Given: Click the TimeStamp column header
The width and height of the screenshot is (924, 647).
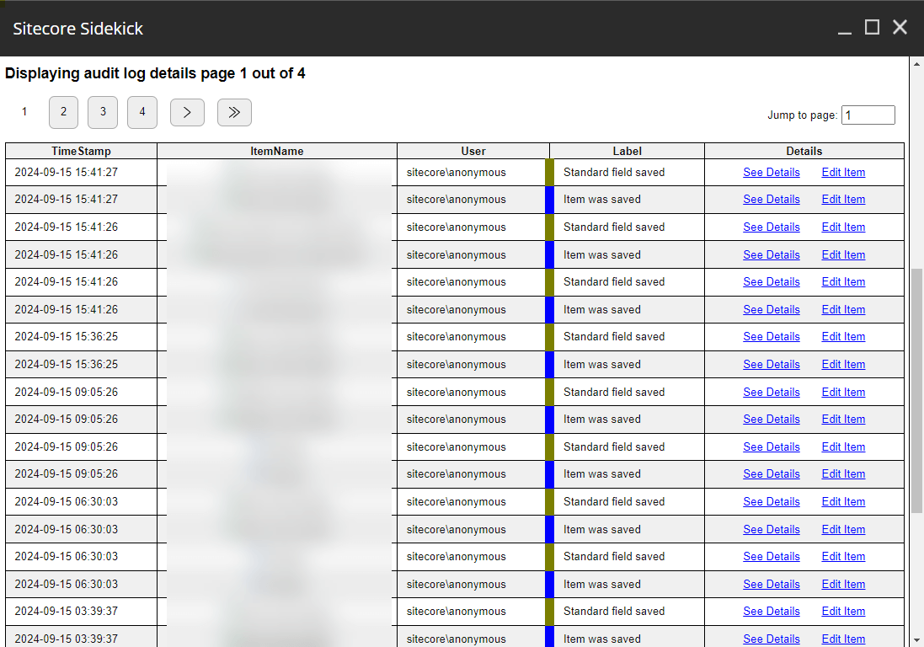Looking at the screenshot, I should 81,152.
